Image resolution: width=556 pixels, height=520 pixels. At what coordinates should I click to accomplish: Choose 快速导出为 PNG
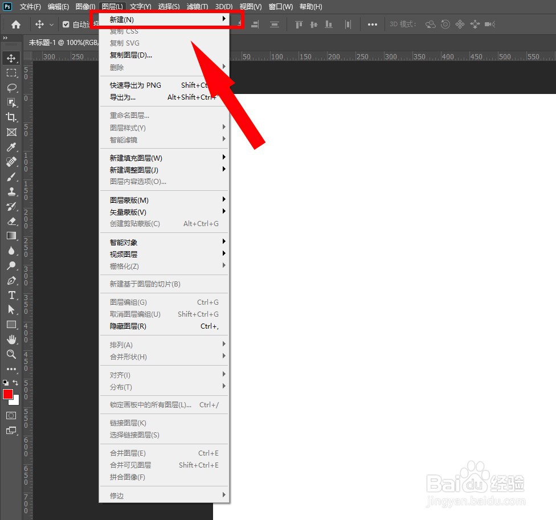[164, 85]
